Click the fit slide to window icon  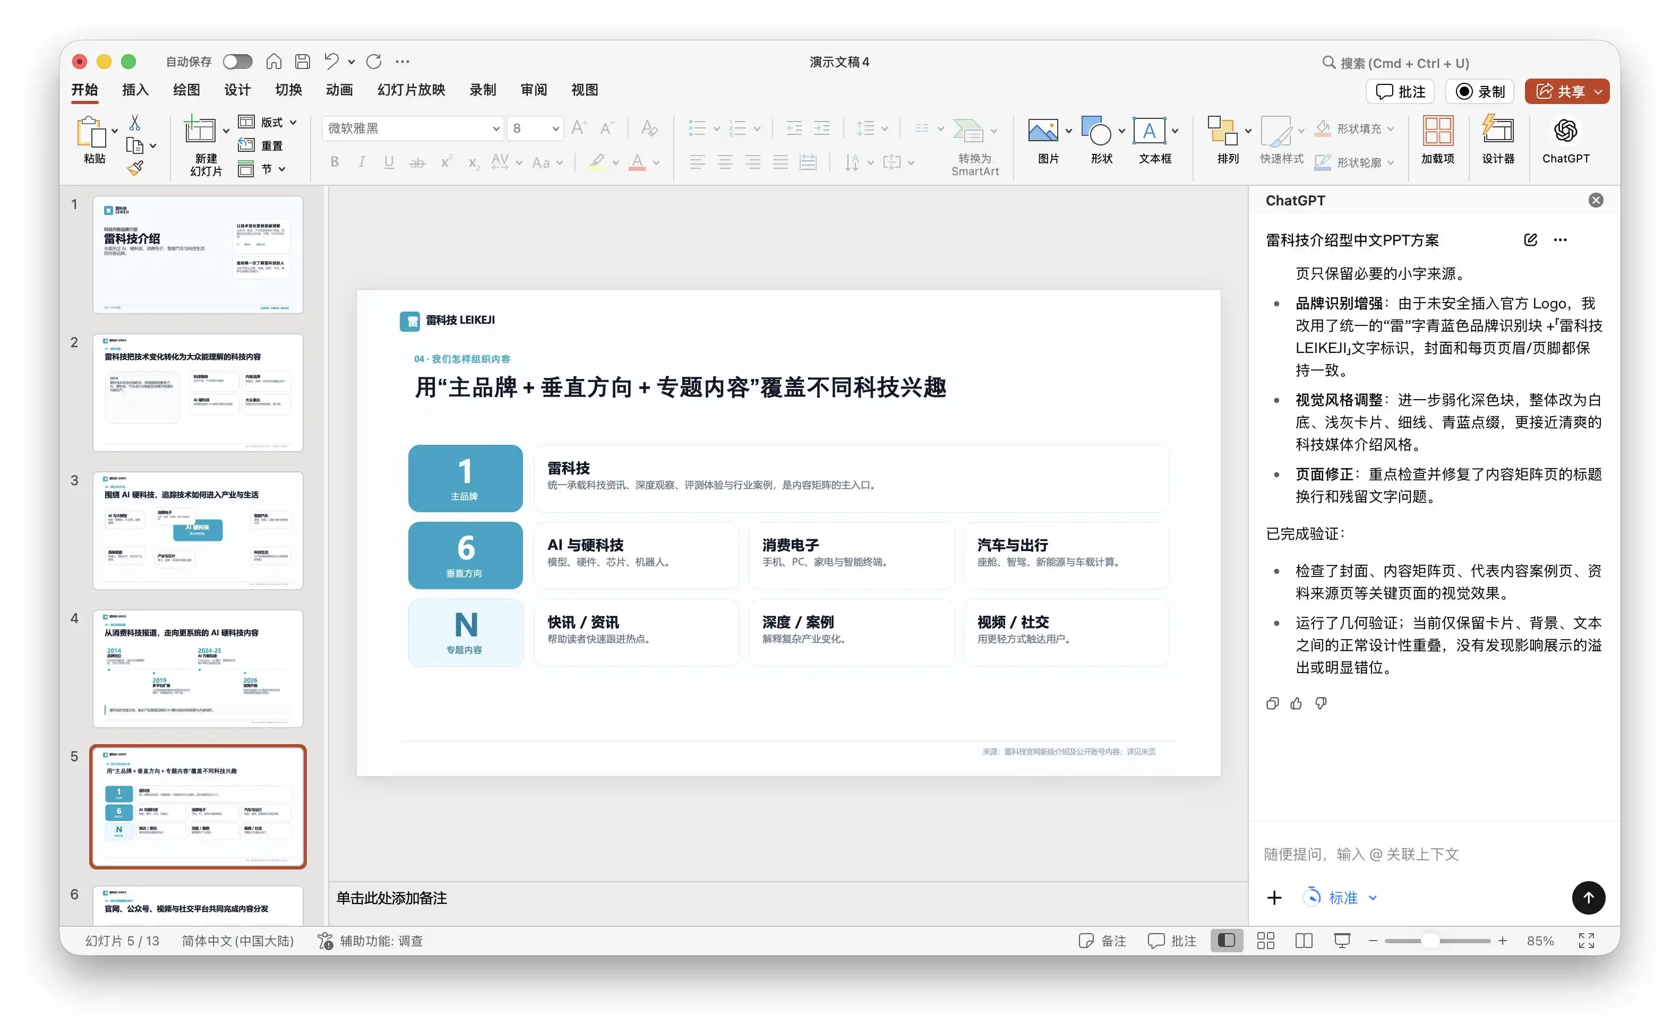(x=1587, y=941)
